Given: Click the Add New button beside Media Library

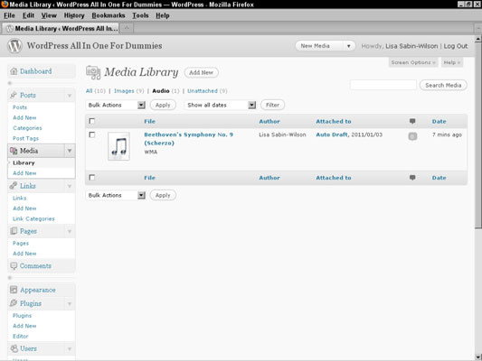Looking at the screenshot, I should (x=201, y=73).
